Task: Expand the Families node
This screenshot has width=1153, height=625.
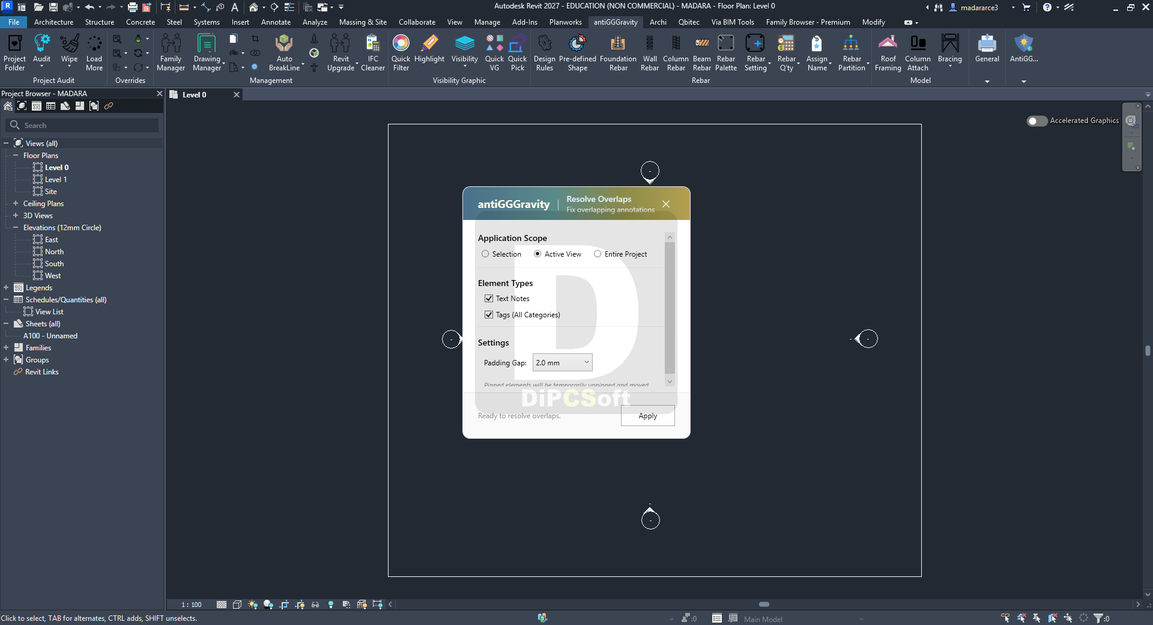Action: pyautogui.click(x=6, y=348)
